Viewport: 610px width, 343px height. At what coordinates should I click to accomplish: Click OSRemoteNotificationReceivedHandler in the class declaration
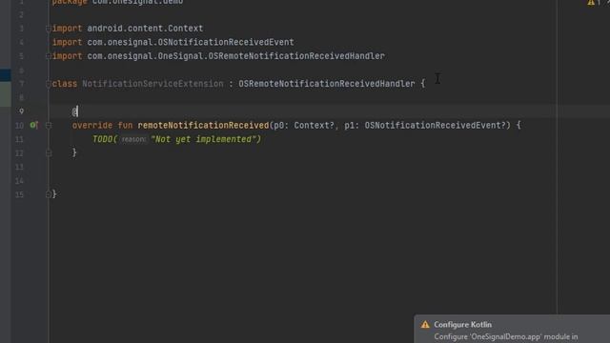click(x=326, y=84)
